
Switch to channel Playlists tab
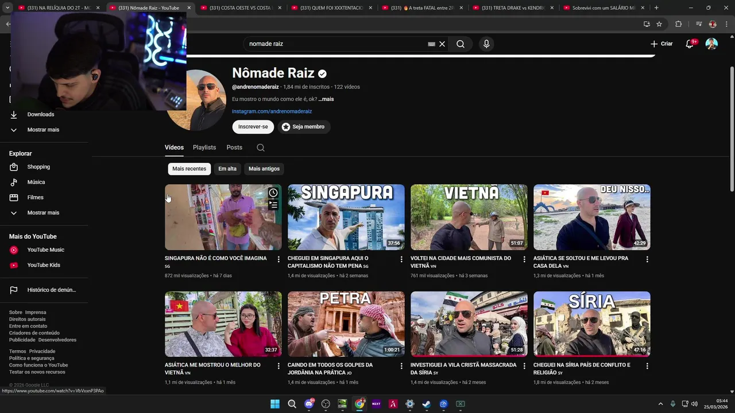point(204,147)
